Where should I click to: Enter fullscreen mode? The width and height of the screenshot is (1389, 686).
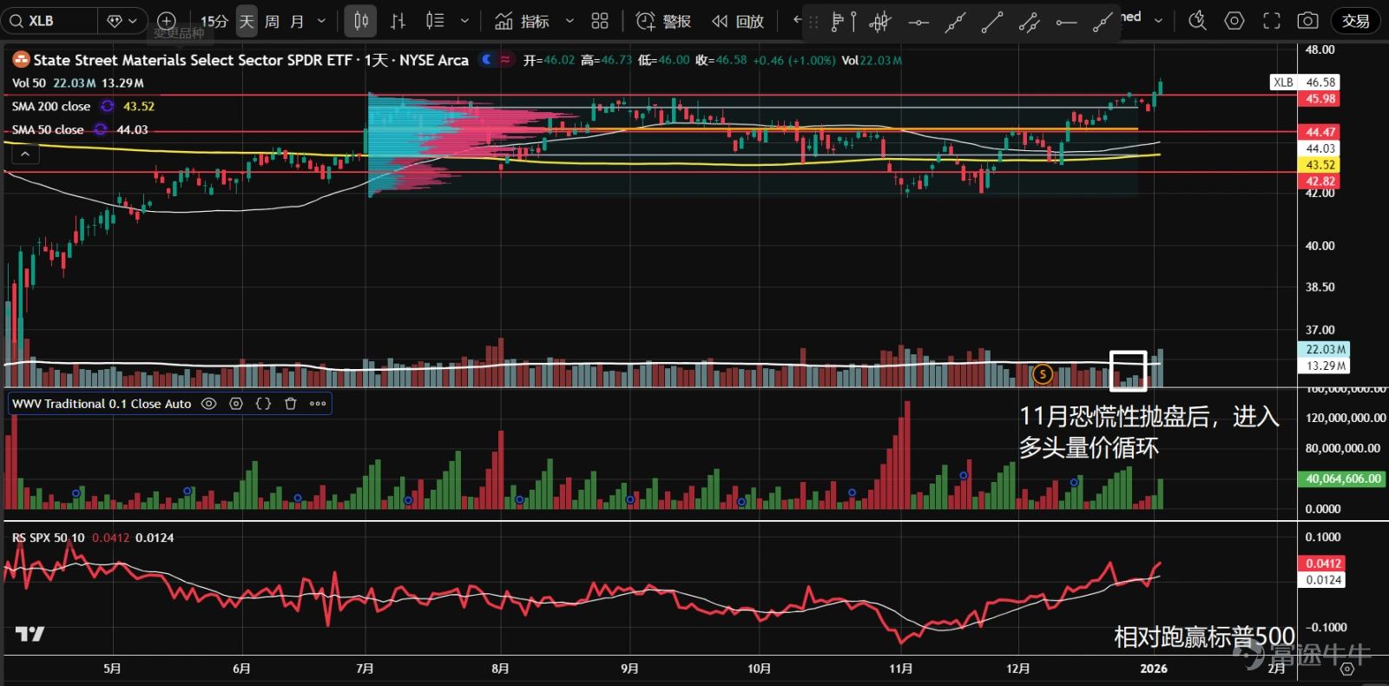1272,21
